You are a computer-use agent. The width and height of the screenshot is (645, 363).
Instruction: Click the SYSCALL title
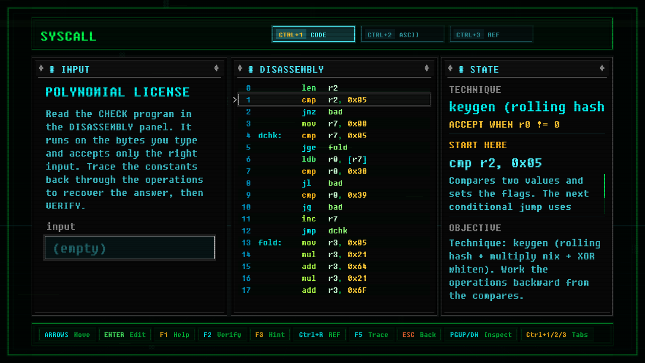point(68,36)
